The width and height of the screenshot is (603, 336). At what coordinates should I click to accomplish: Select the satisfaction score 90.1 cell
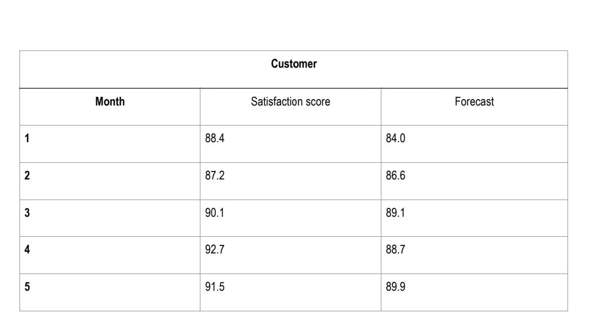click(290, 218)
